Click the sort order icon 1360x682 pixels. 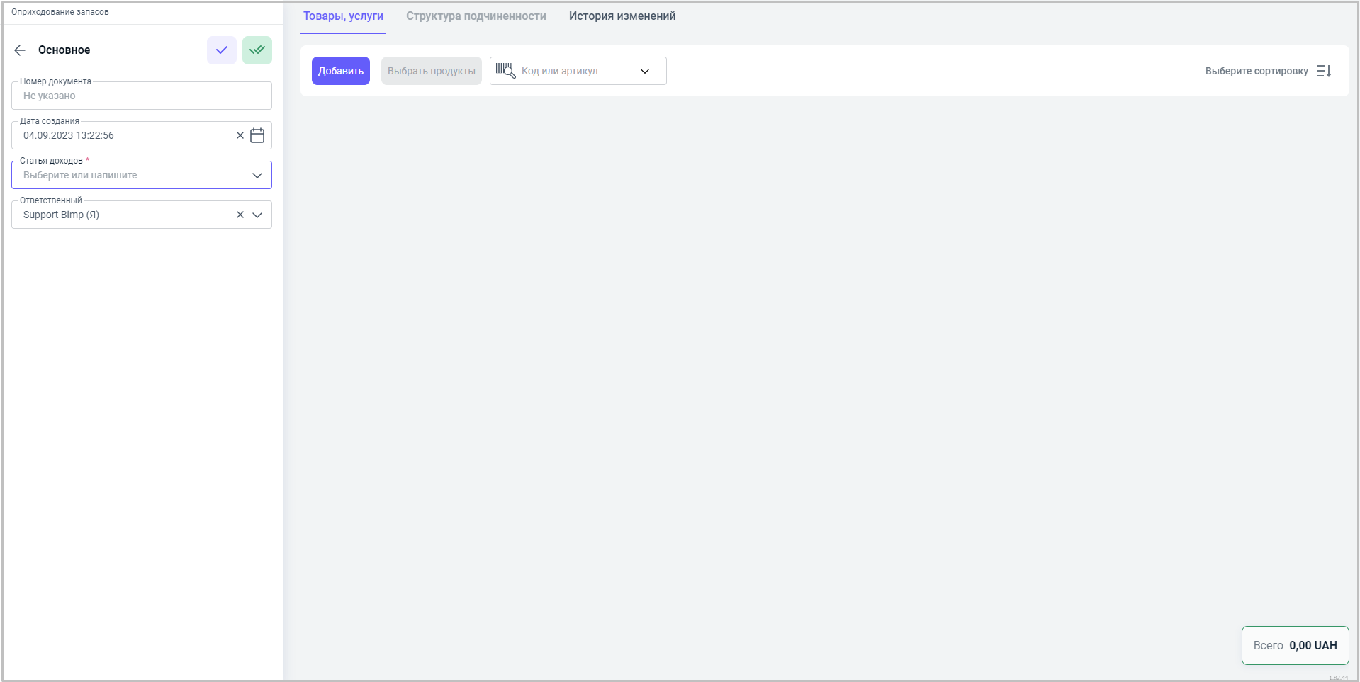pos(1324,71)
